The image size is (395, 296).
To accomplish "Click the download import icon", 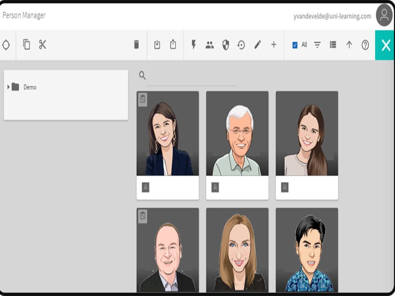I will tap(157, 45).
